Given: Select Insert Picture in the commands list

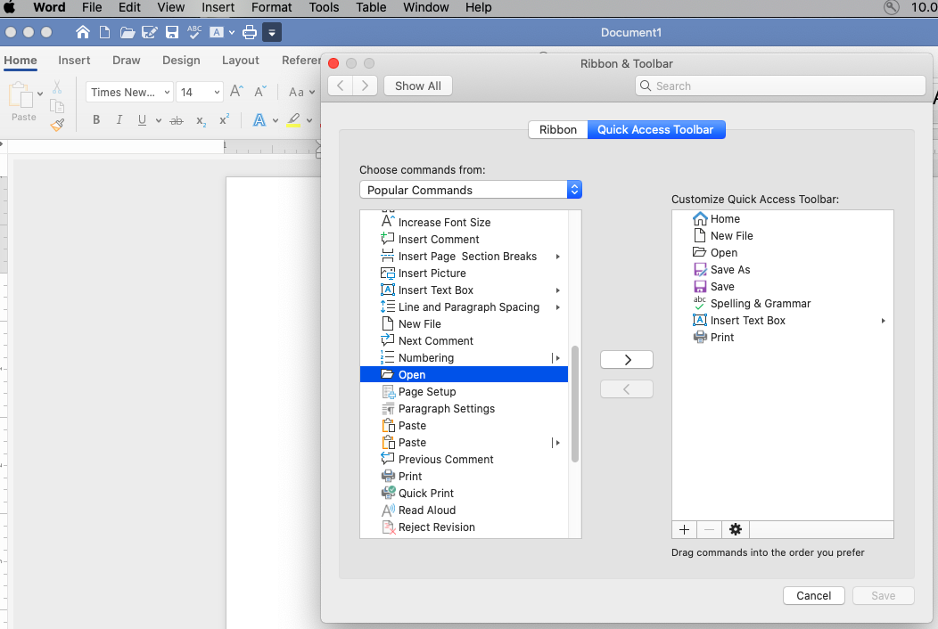Looking at the screenshot, I should 465,274.
